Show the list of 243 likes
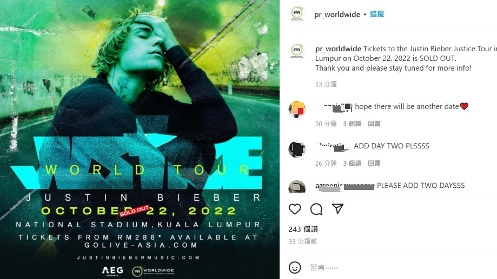The image size is (497, 279). coord(303,229)
